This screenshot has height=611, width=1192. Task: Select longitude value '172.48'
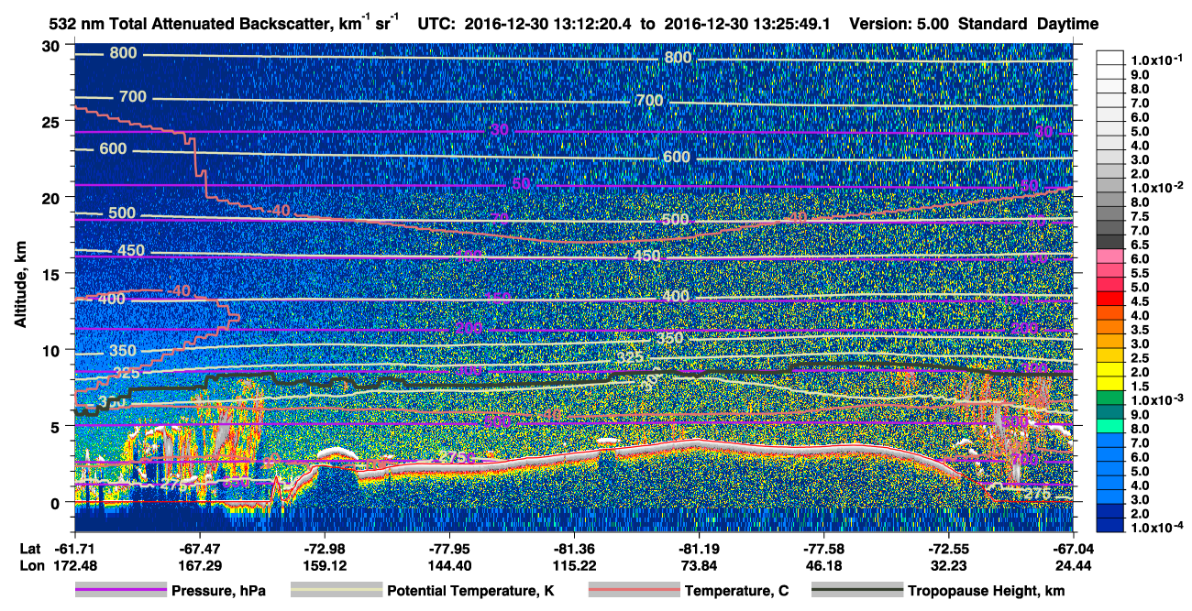[74, 565]
